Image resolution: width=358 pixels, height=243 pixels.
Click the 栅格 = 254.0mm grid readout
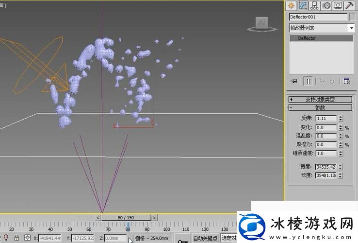[152, 238]
